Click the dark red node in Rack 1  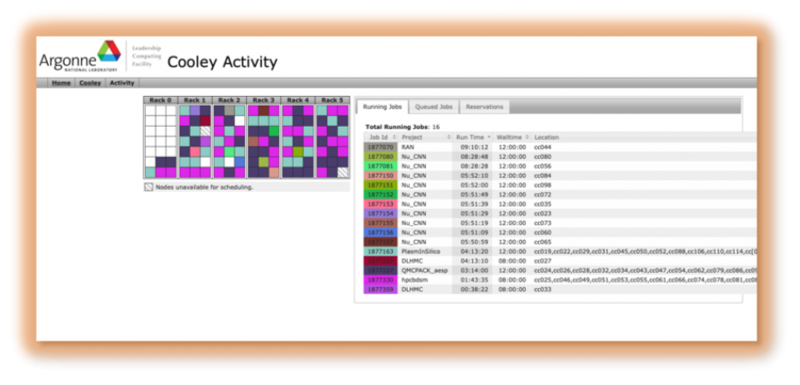pos(206,121)
